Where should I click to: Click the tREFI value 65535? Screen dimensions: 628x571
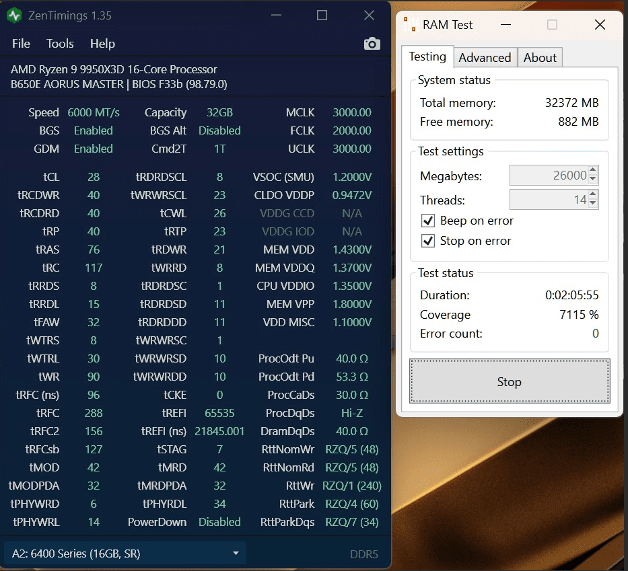coord(219,413)
